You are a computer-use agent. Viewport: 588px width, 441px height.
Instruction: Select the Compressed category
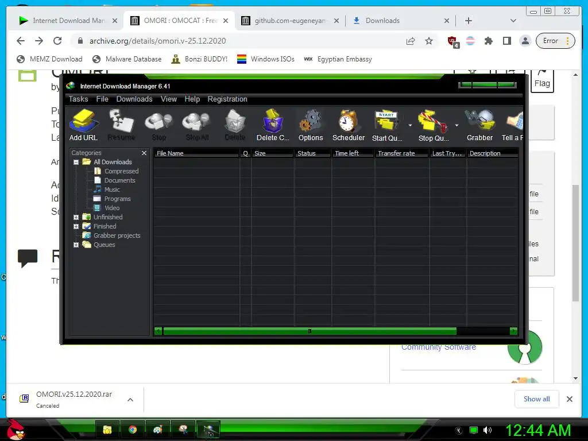click(x=121, y=171)
